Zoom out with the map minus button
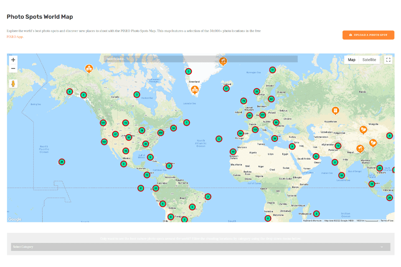The height and width of the screenshot is (267, 401). point(13,68)
